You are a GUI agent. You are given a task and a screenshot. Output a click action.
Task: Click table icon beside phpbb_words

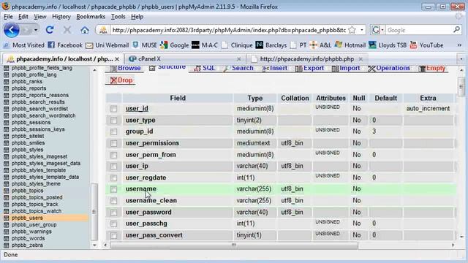tap(7, 238)
